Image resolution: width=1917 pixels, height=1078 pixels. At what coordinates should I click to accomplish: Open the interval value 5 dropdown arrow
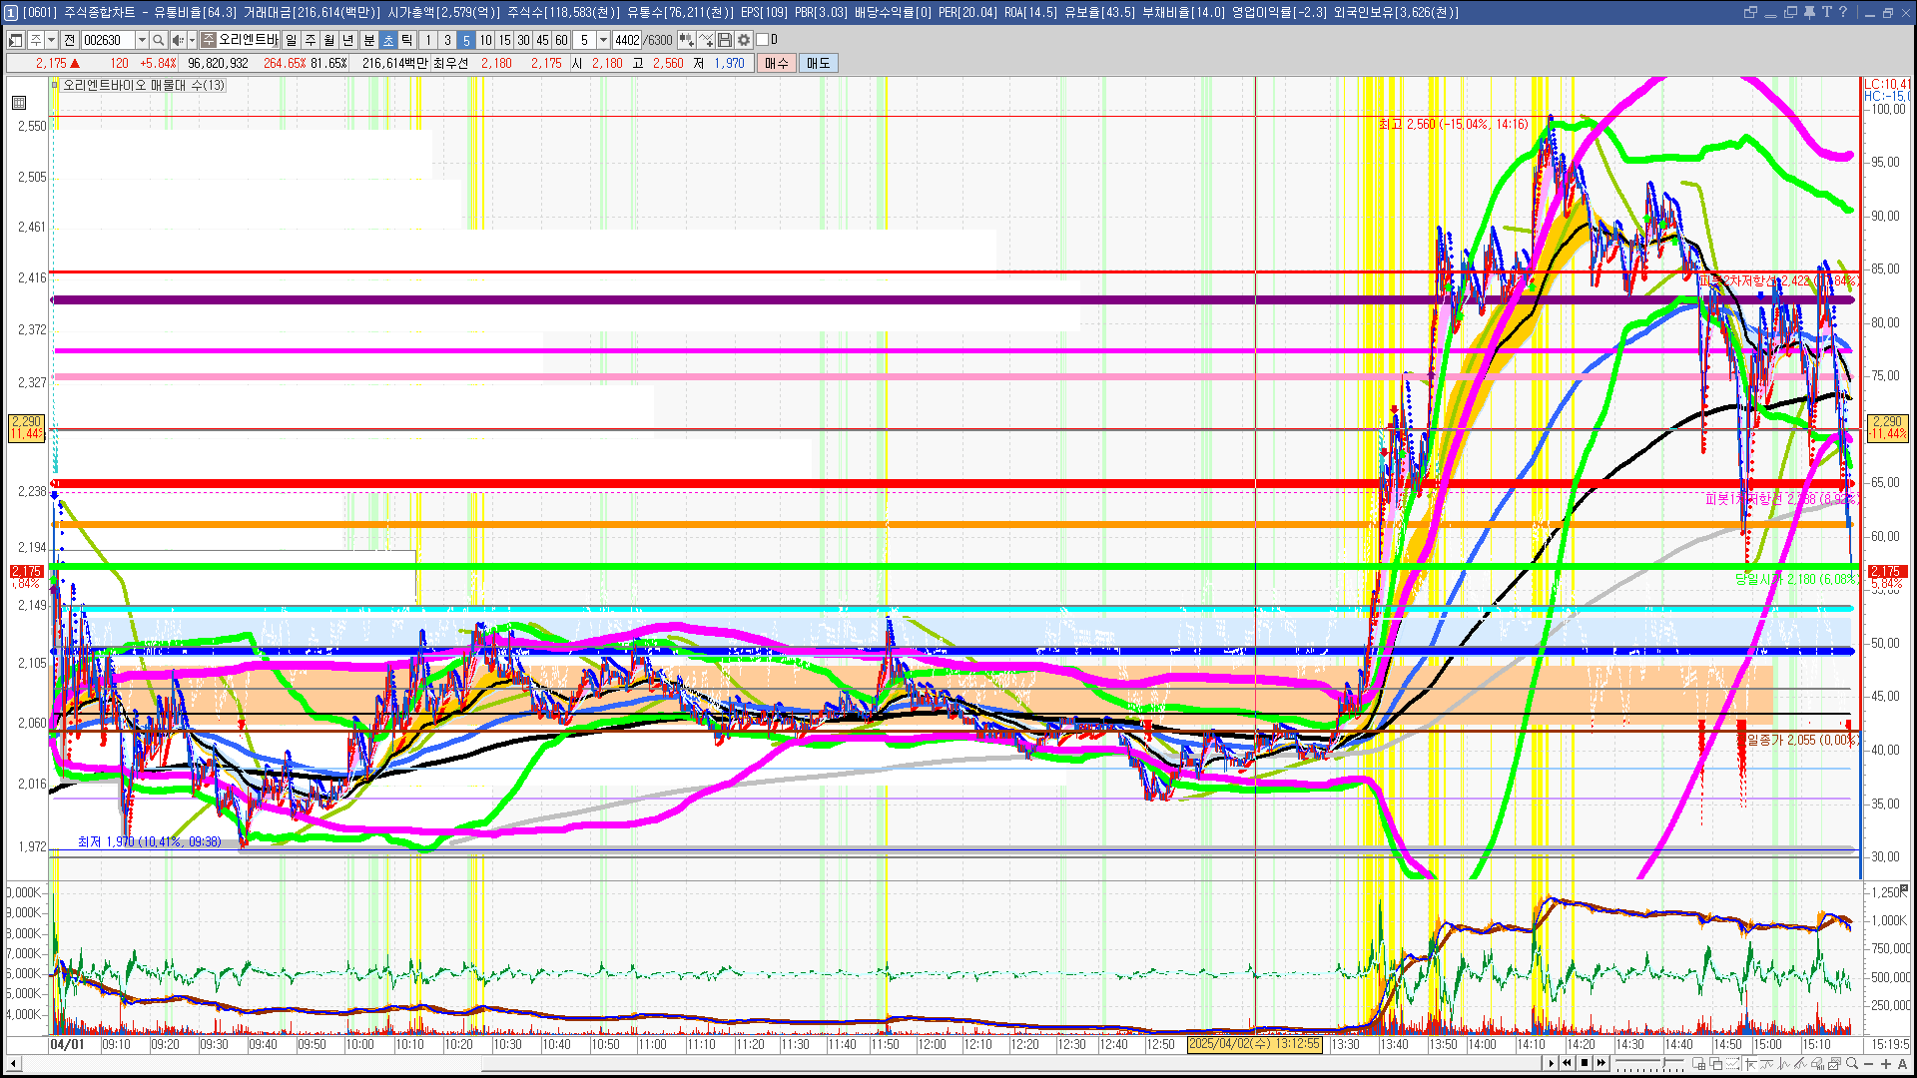603,40
